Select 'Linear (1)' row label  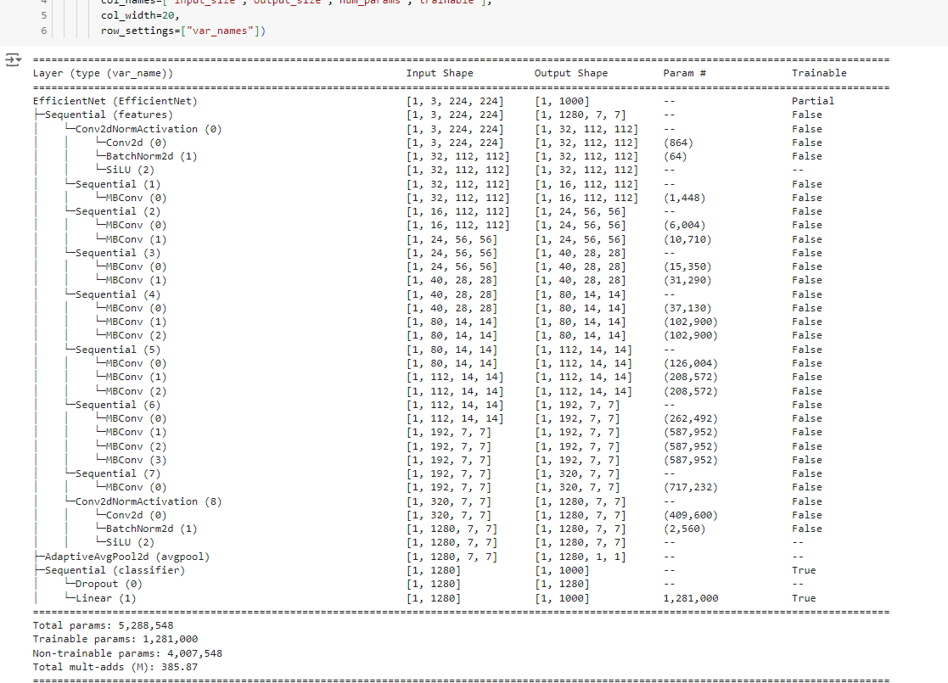tap(106, 598)
